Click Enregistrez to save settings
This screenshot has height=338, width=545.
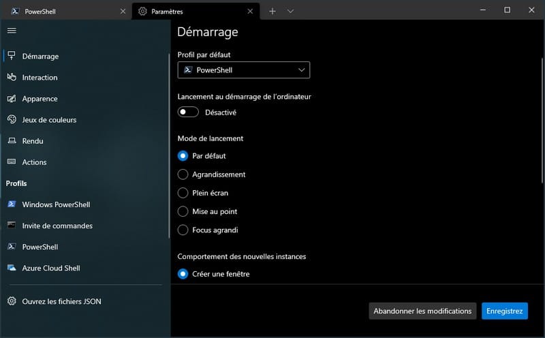(x=504, y=311)
